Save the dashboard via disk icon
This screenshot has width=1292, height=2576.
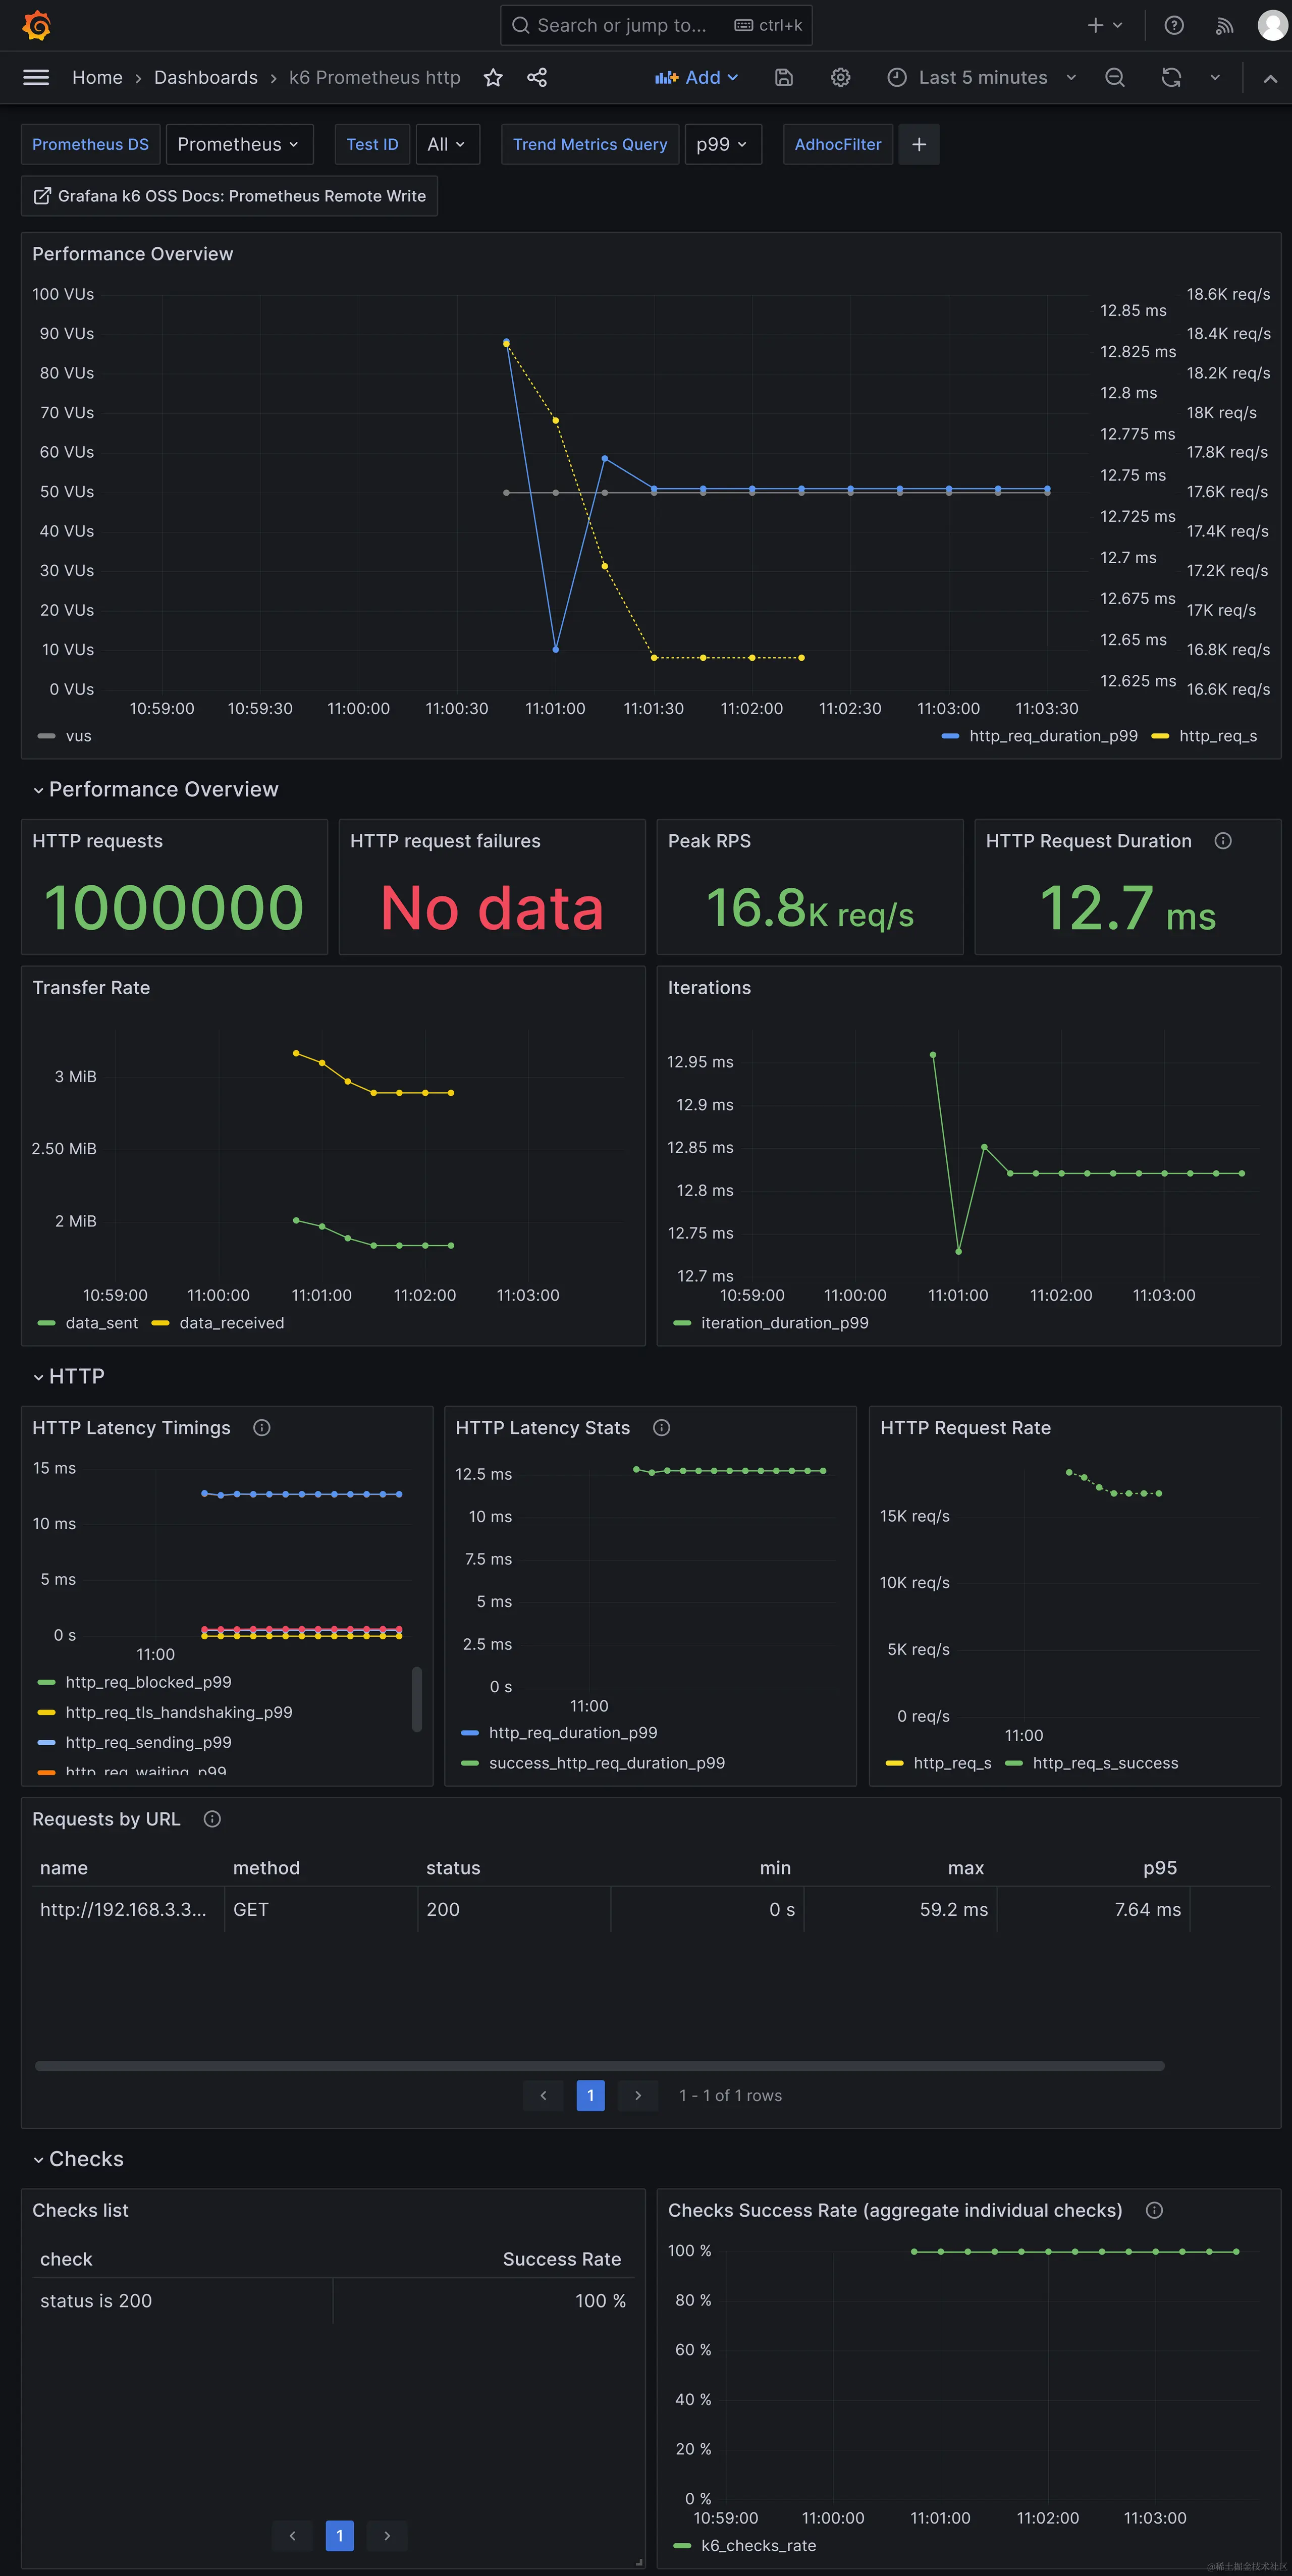point(784,77)
